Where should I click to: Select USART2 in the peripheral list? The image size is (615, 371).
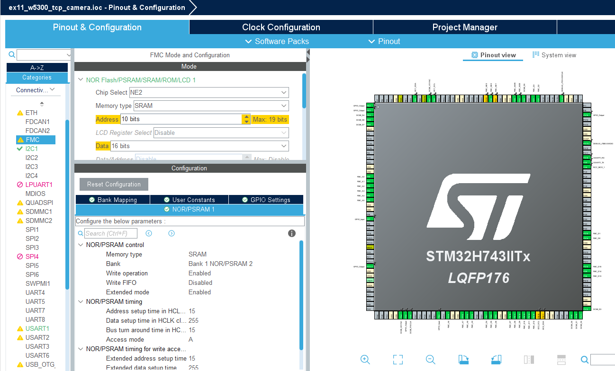pos(37,337)
